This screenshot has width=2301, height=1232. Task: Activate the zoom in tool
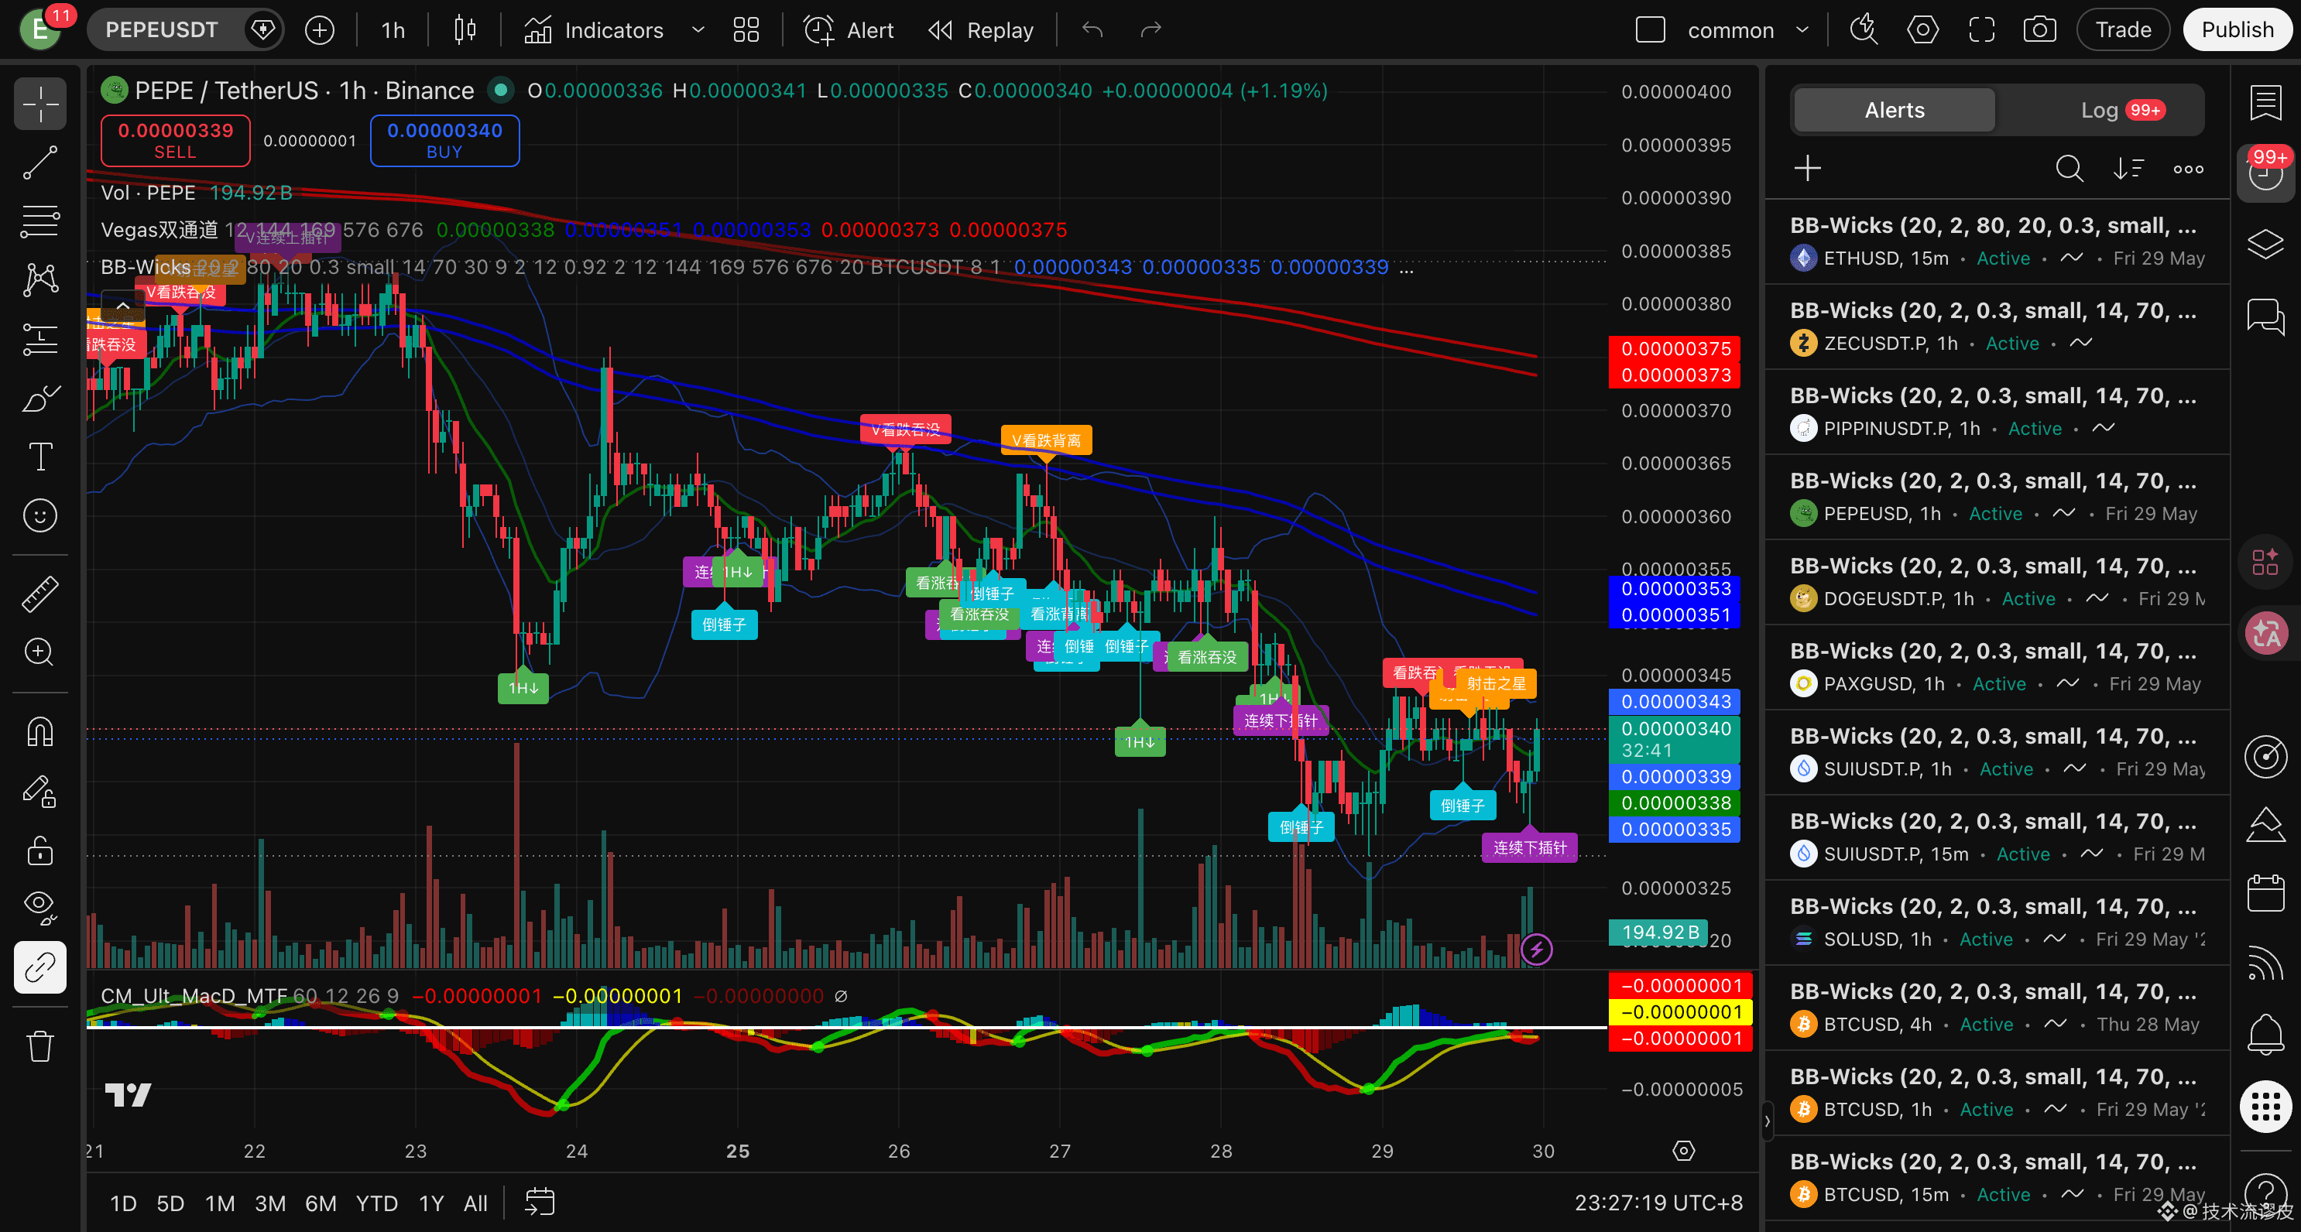(40, 652)
